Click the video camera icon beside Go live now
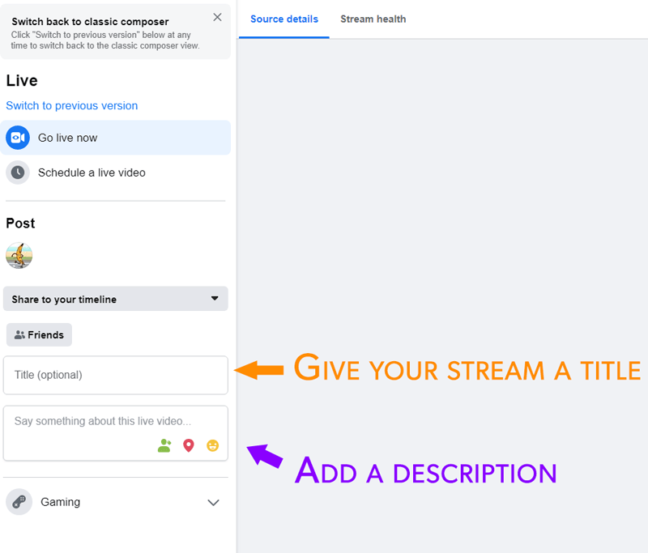Image resolution: width=648 pixels, height=553 pixels. pos(18,138)
